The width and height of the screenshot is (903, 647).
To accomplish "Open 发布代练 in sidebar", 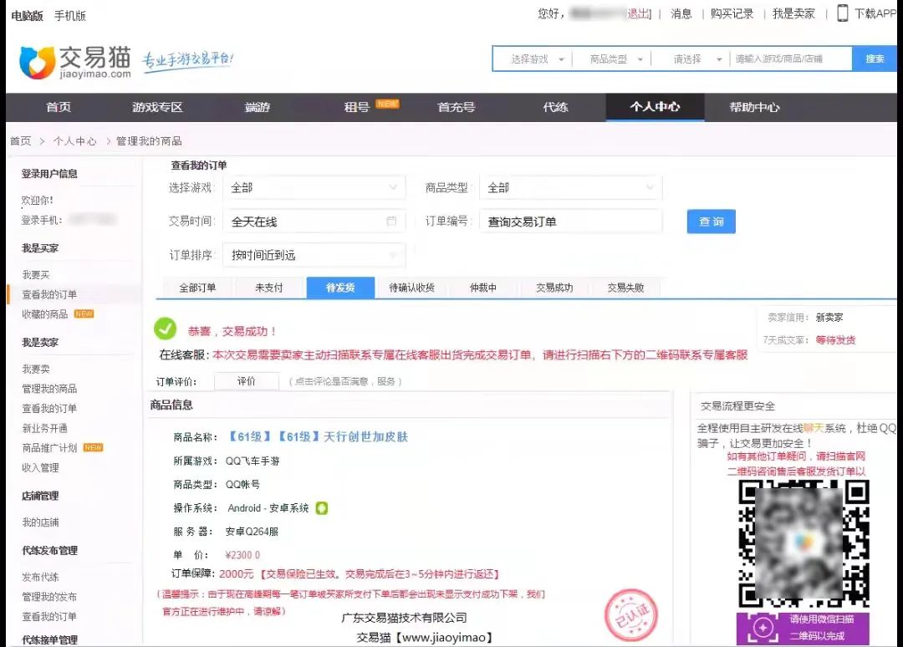I will (40, 578).
